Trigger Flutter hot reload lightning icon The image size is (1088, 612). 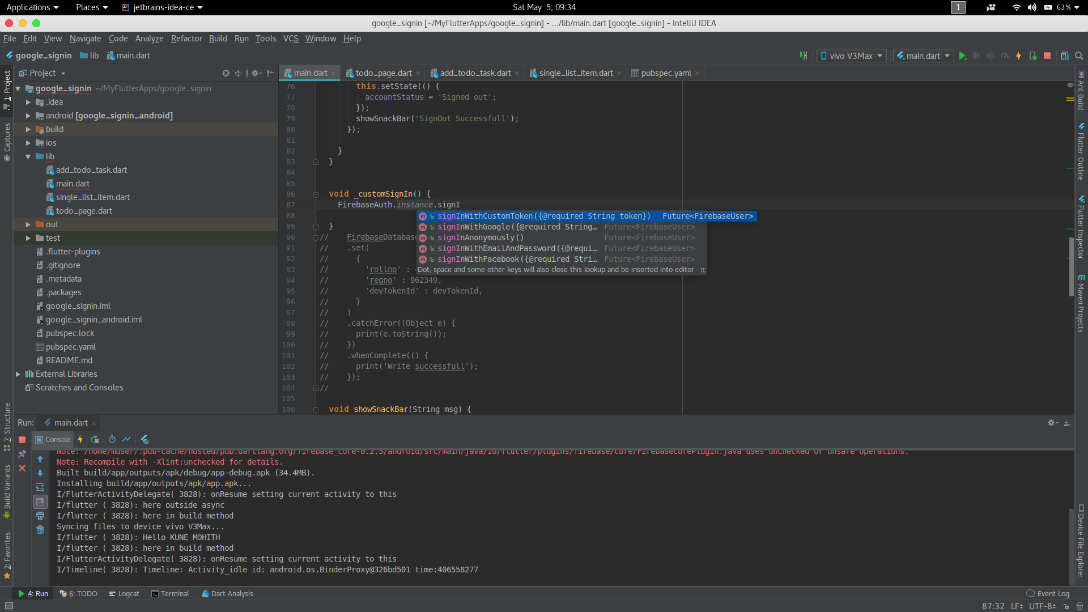tap(1018, 56)
